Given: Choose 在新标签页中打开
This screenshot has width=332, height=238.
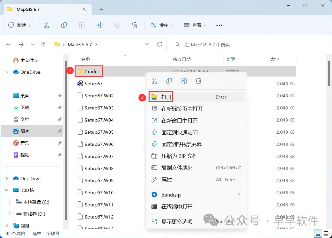Looking at the screenshot, I should pos(196,109).
